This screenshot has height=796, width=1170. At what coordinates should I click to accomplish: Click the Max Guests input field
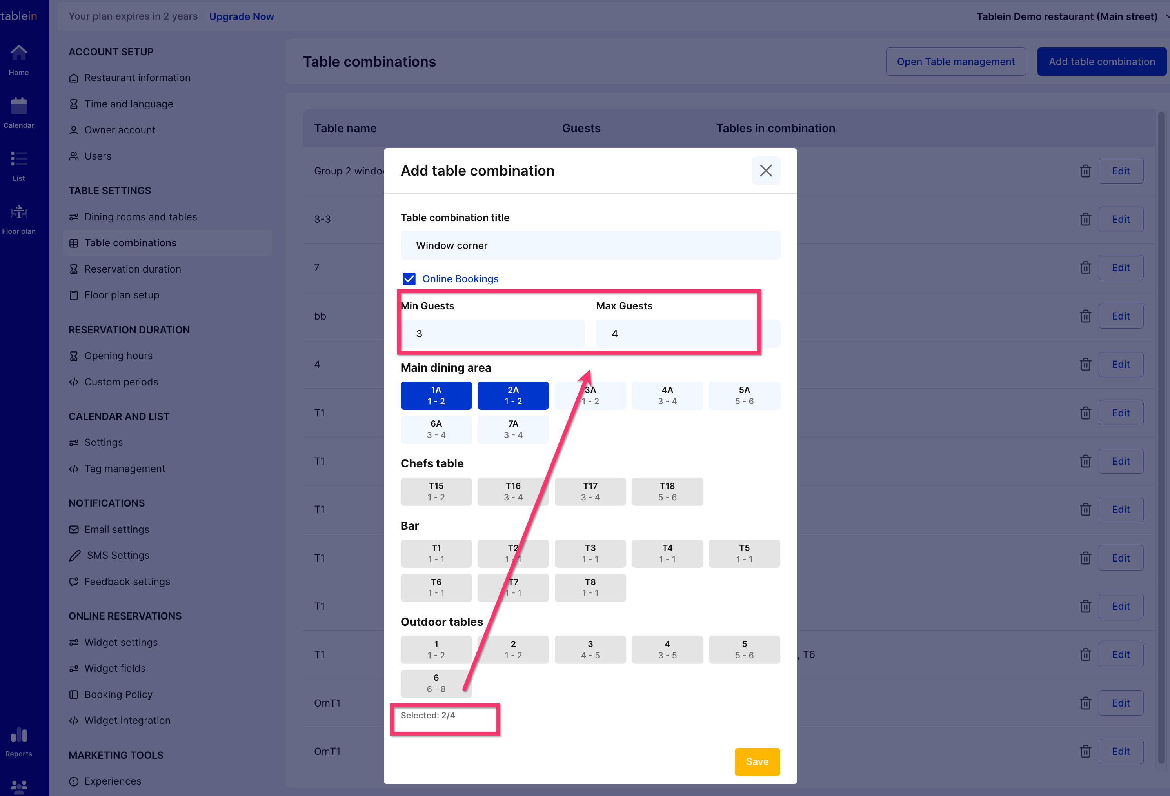coord(688,333)
